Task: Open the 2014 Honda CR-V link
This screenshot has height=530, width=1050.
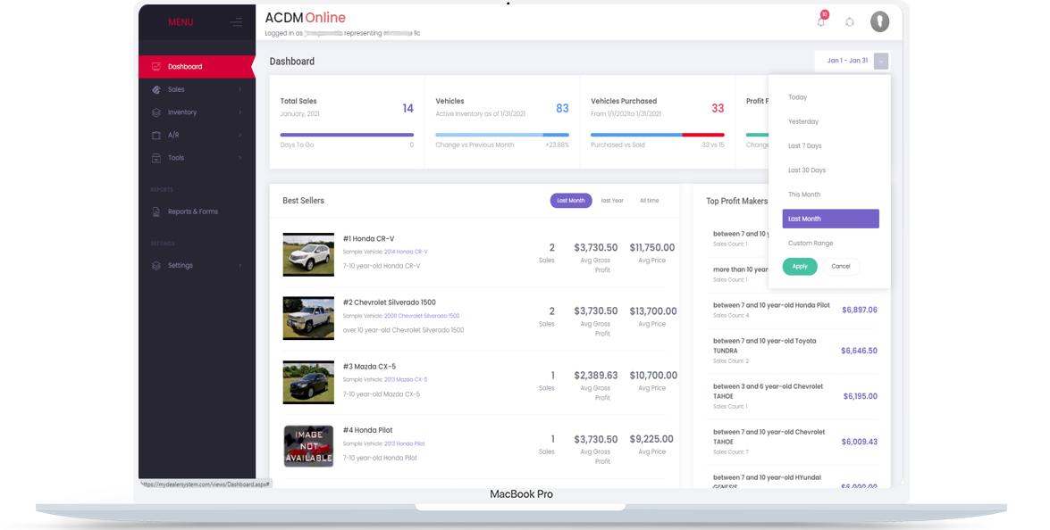Action: (x=406, y=252)
